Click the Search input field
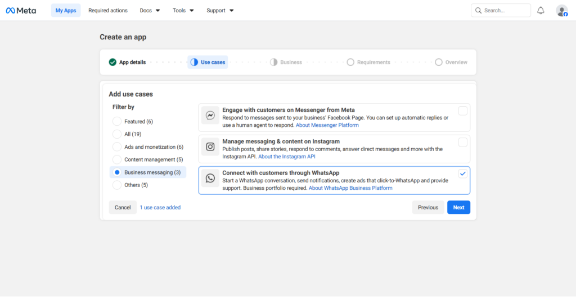576x297 pixels. 505,10
